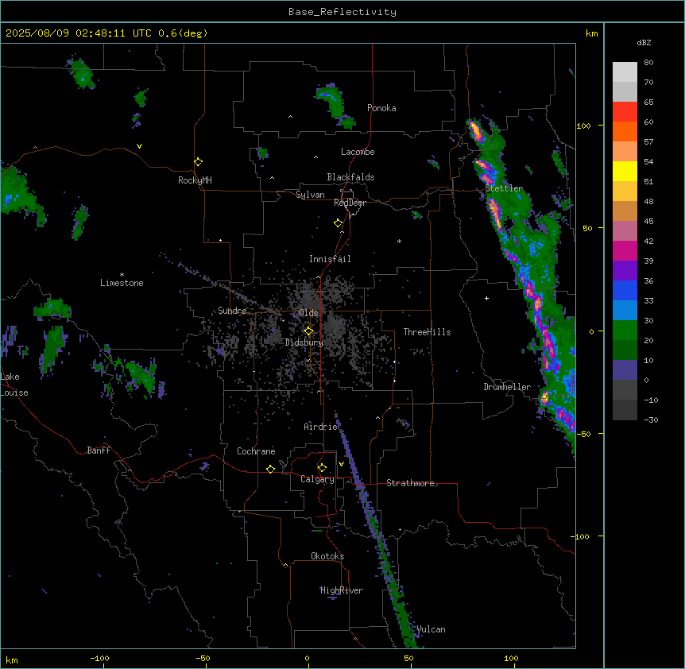
Task: Select the bright green 30 dBZ legend swatch
Action: pos(625,331)
